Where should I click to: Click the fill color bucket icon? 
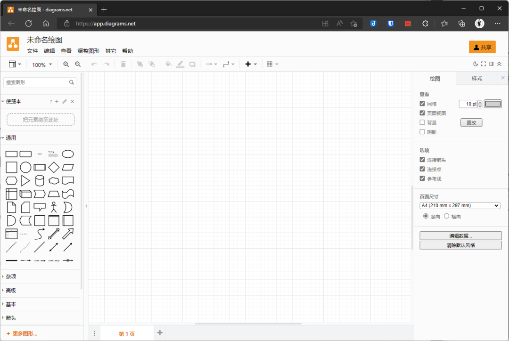coord(168,65)
